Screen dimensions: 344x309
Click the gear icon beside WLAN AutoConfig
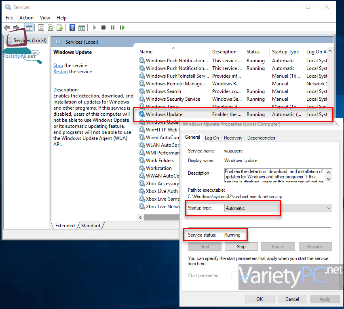(x=142, y=145)
